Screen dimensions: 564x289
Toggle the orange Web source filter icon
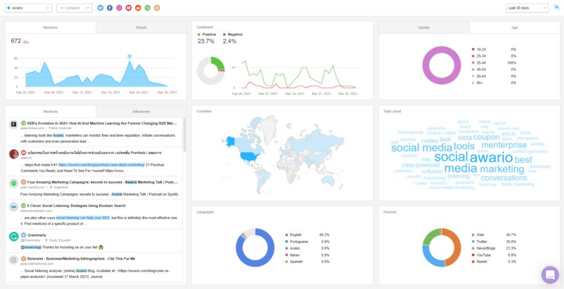[157, 8]
